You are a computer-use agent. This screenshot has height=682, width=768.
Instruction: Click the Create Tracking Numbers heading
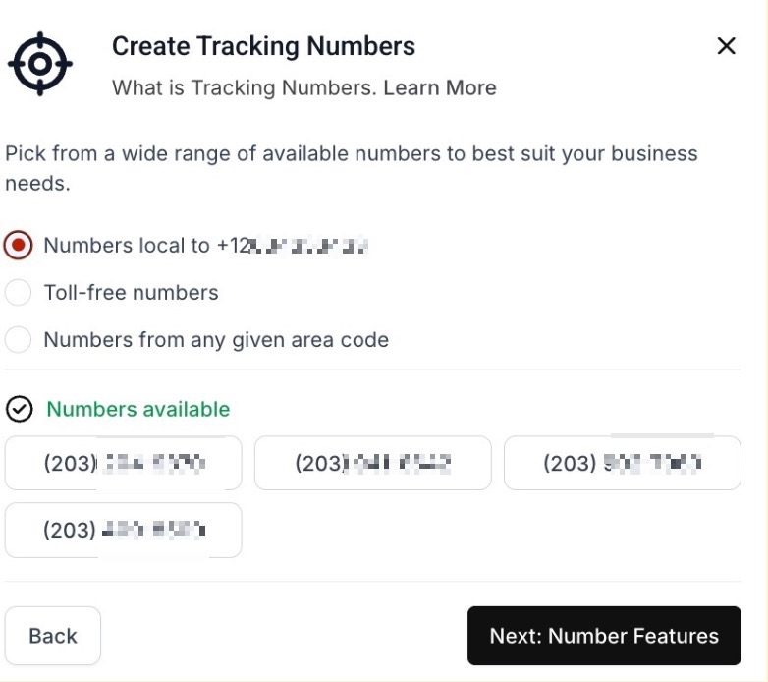pos(263,46)
